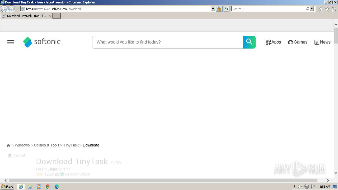Open the search provider dropdown arrow
Screen dimensions: 338x190
[x=312, y=9]
